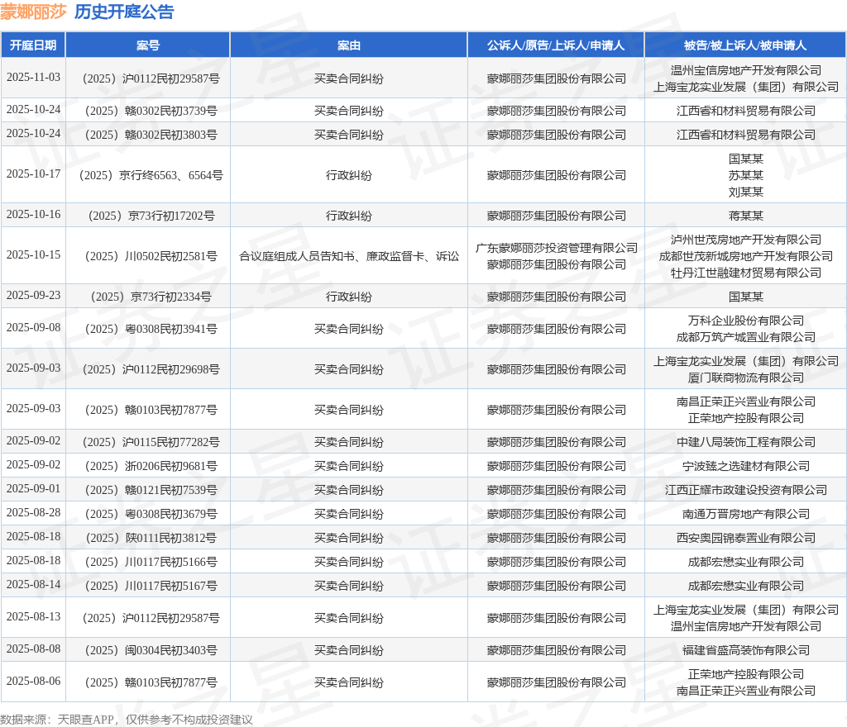Click the 历史开庭公告 heading
This screenshot has height=727, width=847.
124,12
